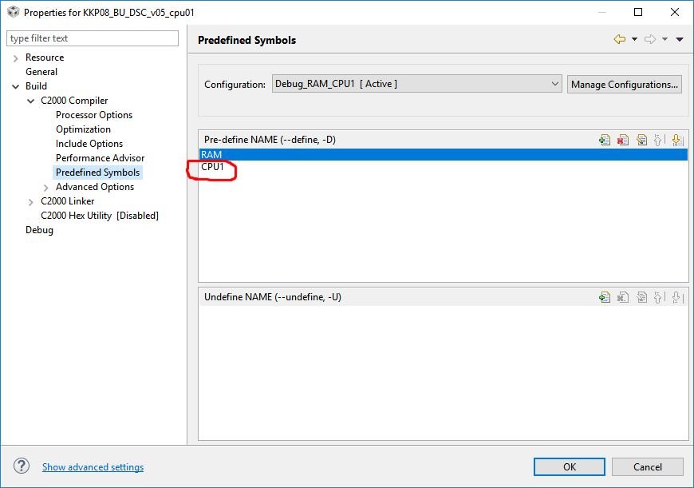Edit the selected pre-define NAME entry
Viewport: 694px width, 488px height.
[x=641, y=140]
